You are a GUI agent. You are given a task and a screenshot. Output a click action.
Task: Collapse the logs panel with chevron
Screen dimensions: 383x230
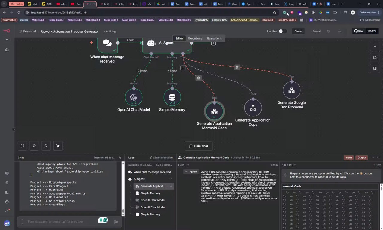[x=378, y=158]
